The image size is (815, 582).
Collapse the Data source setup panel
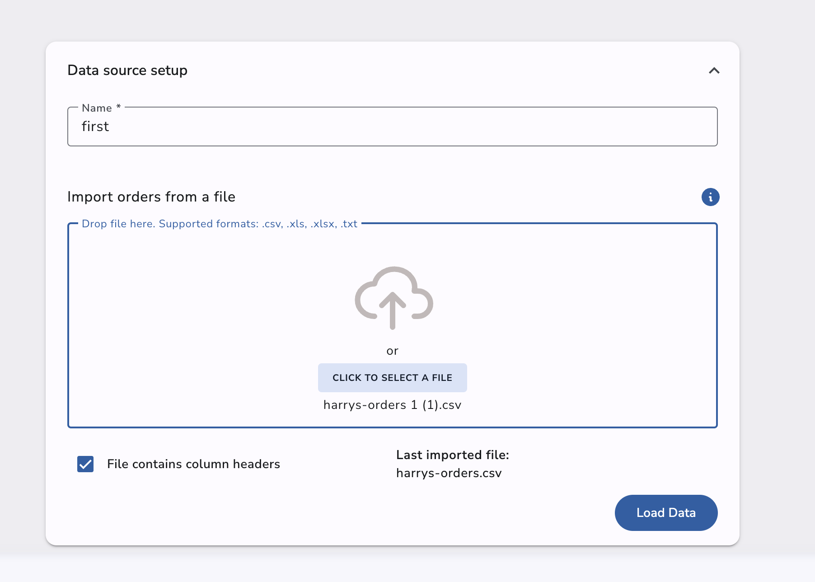coord(714,70)
